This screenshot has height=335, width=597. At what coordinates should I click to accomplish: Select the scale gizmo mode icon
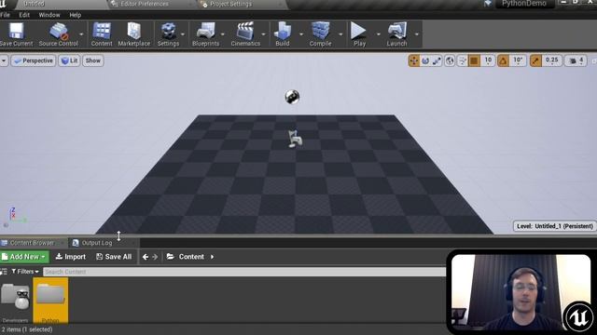coord(437,60)
